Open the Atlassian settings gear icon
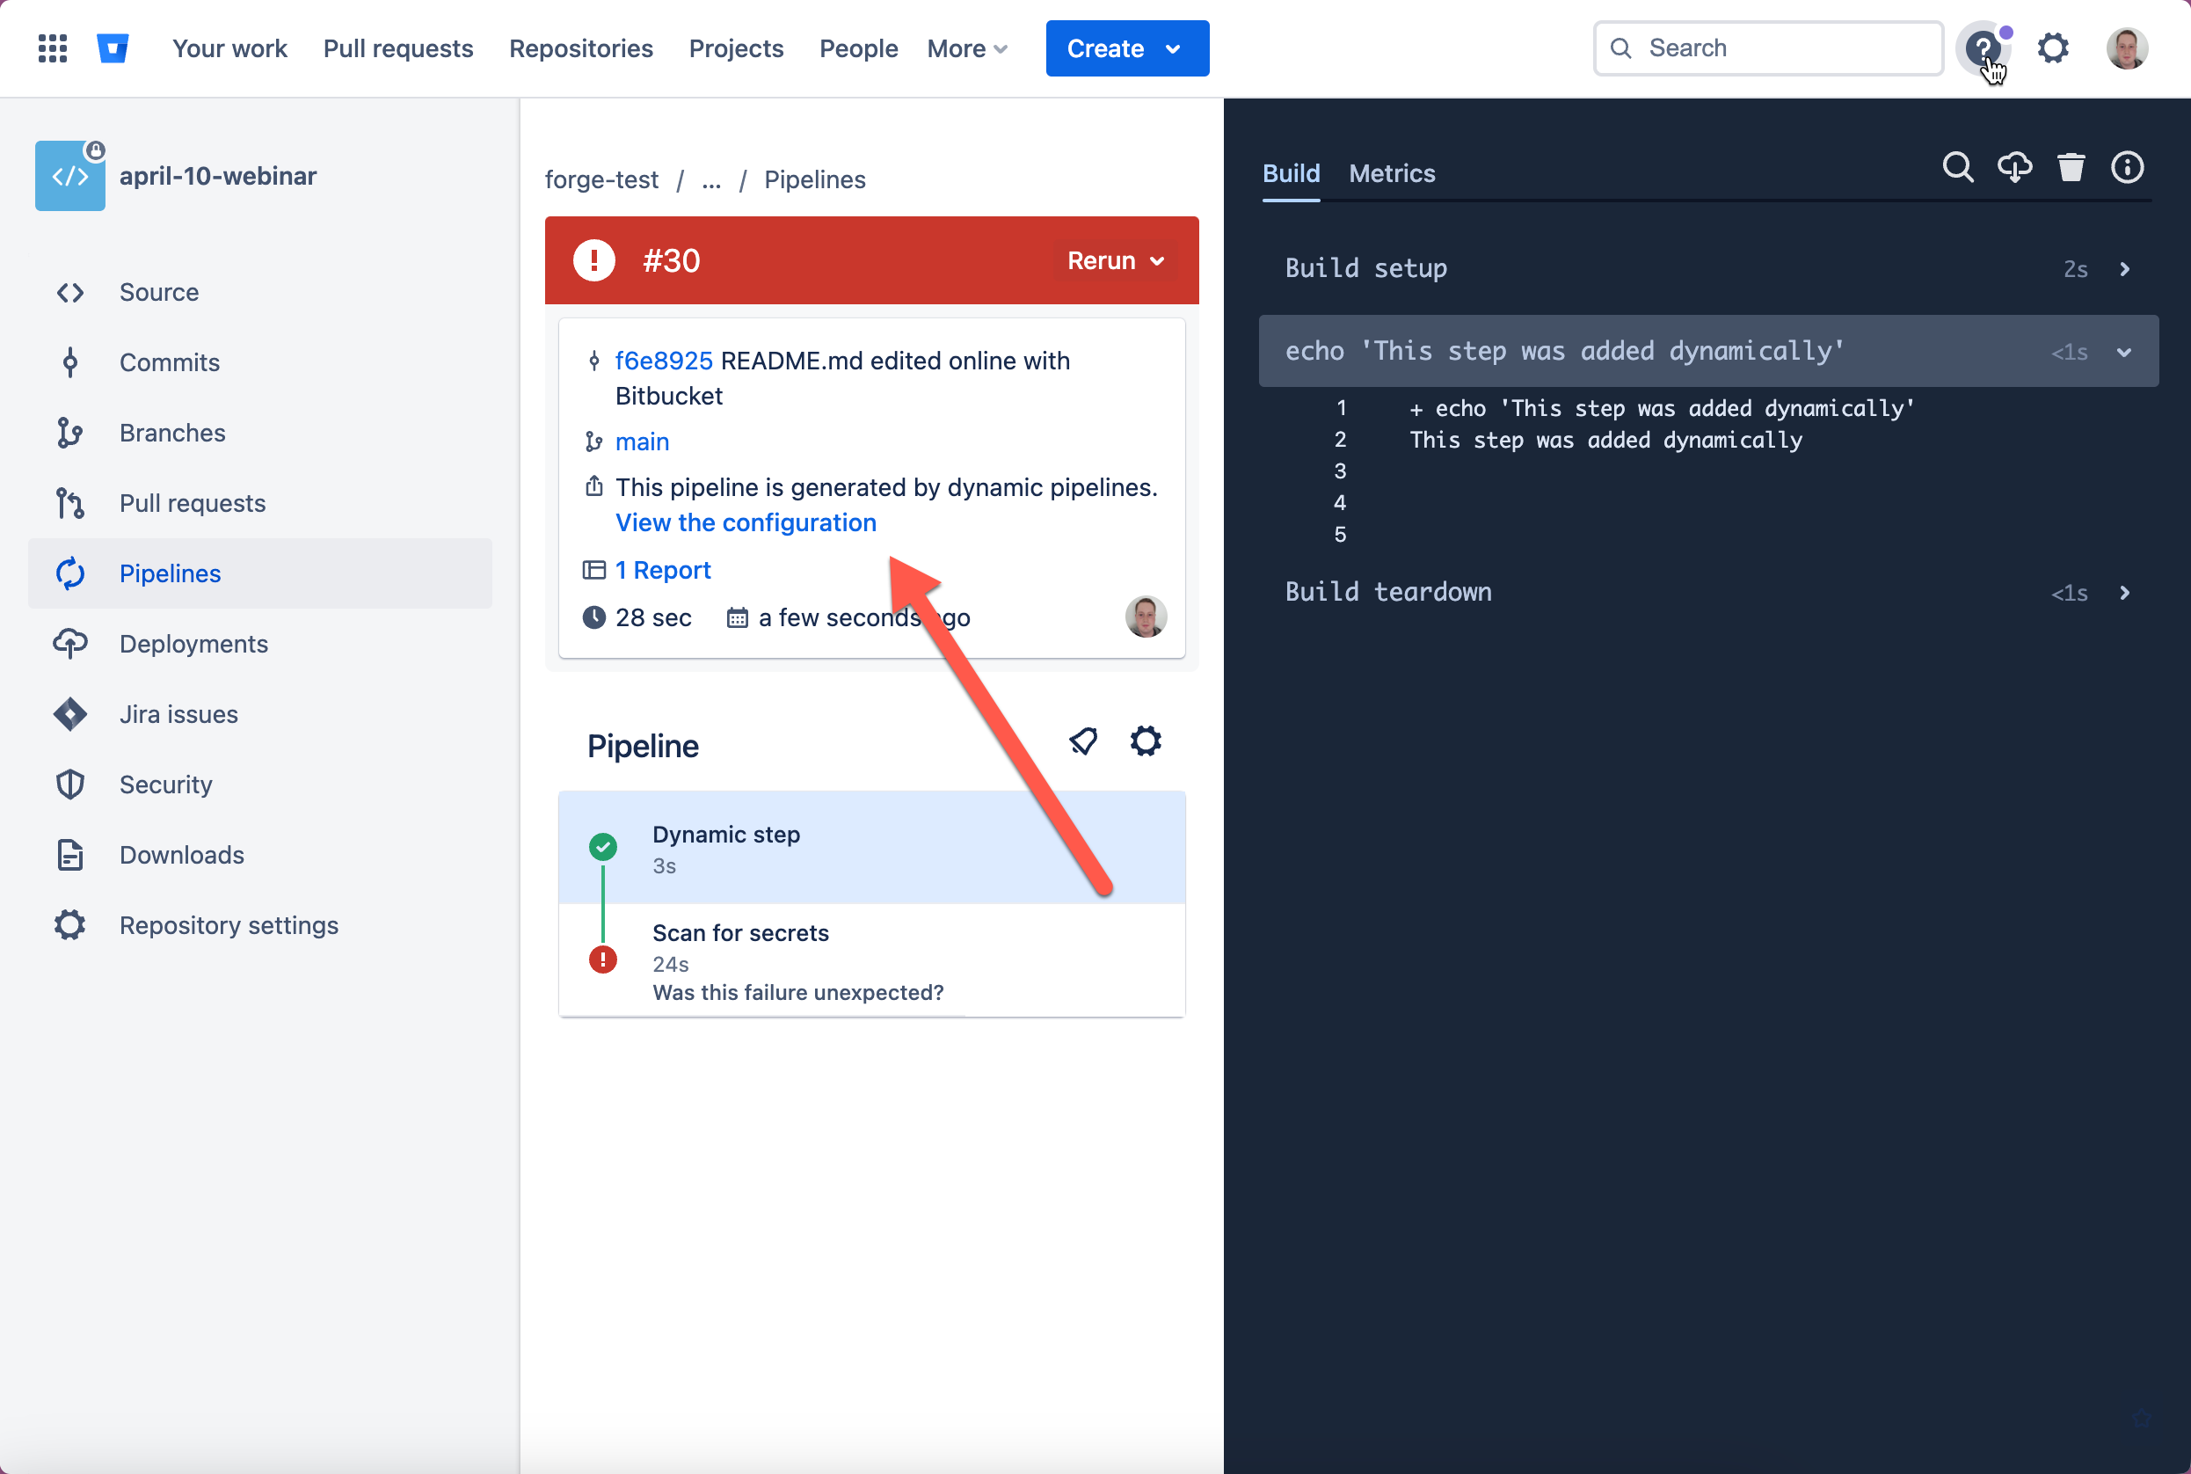This screenshot has width=2191, height=1474. [2054, 48]
